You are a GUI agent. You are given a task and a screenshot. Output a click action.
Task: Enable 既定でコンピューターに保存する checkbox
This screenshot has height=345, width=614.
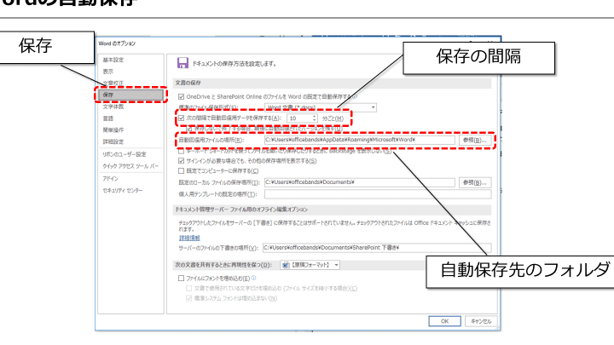coord(181,170)
